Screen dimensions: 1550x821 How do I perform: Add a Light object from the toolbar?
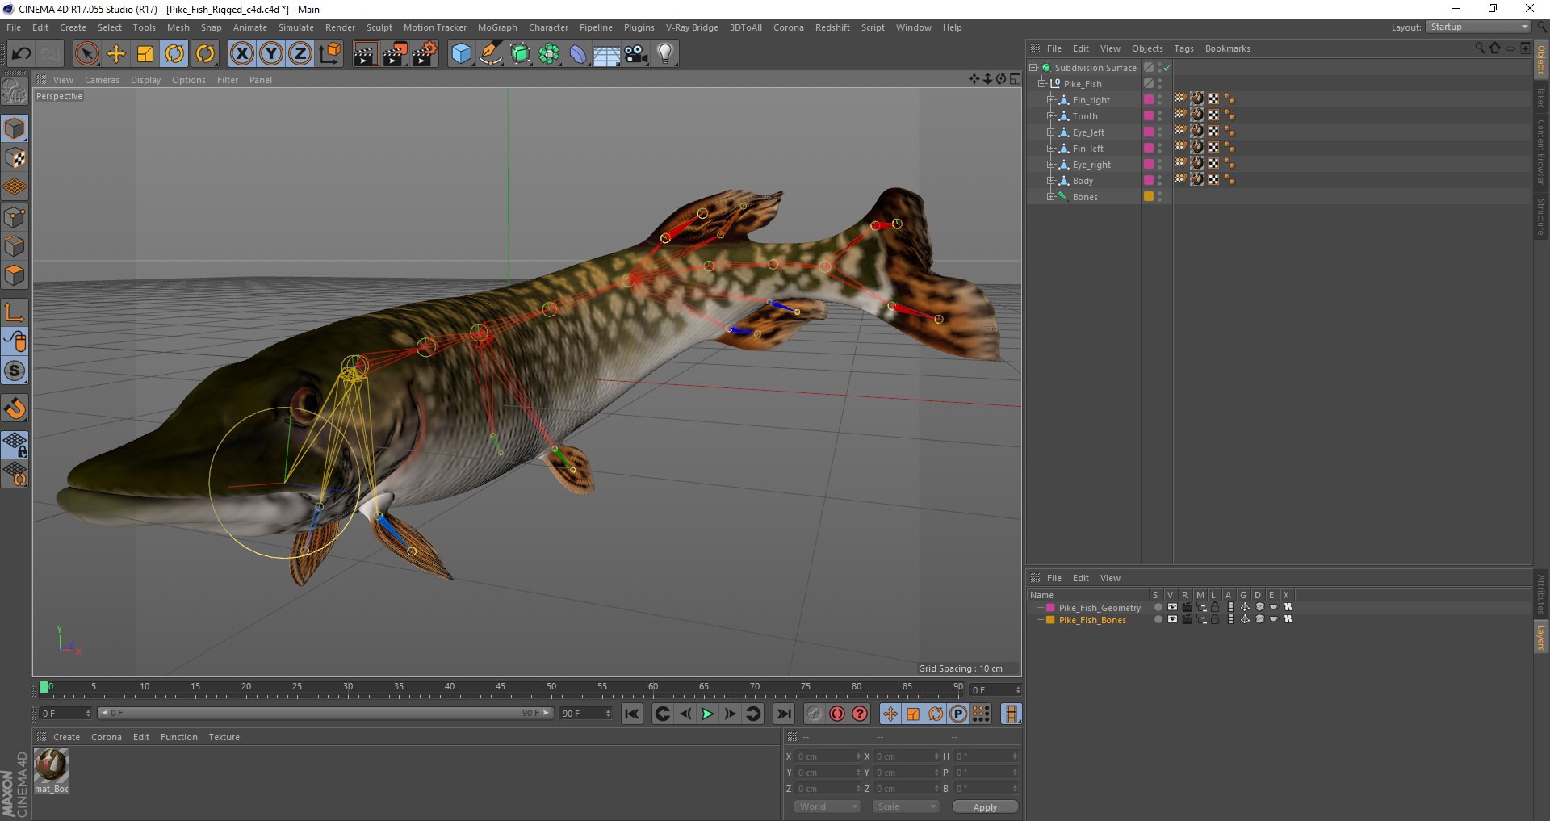pos(664,54)
